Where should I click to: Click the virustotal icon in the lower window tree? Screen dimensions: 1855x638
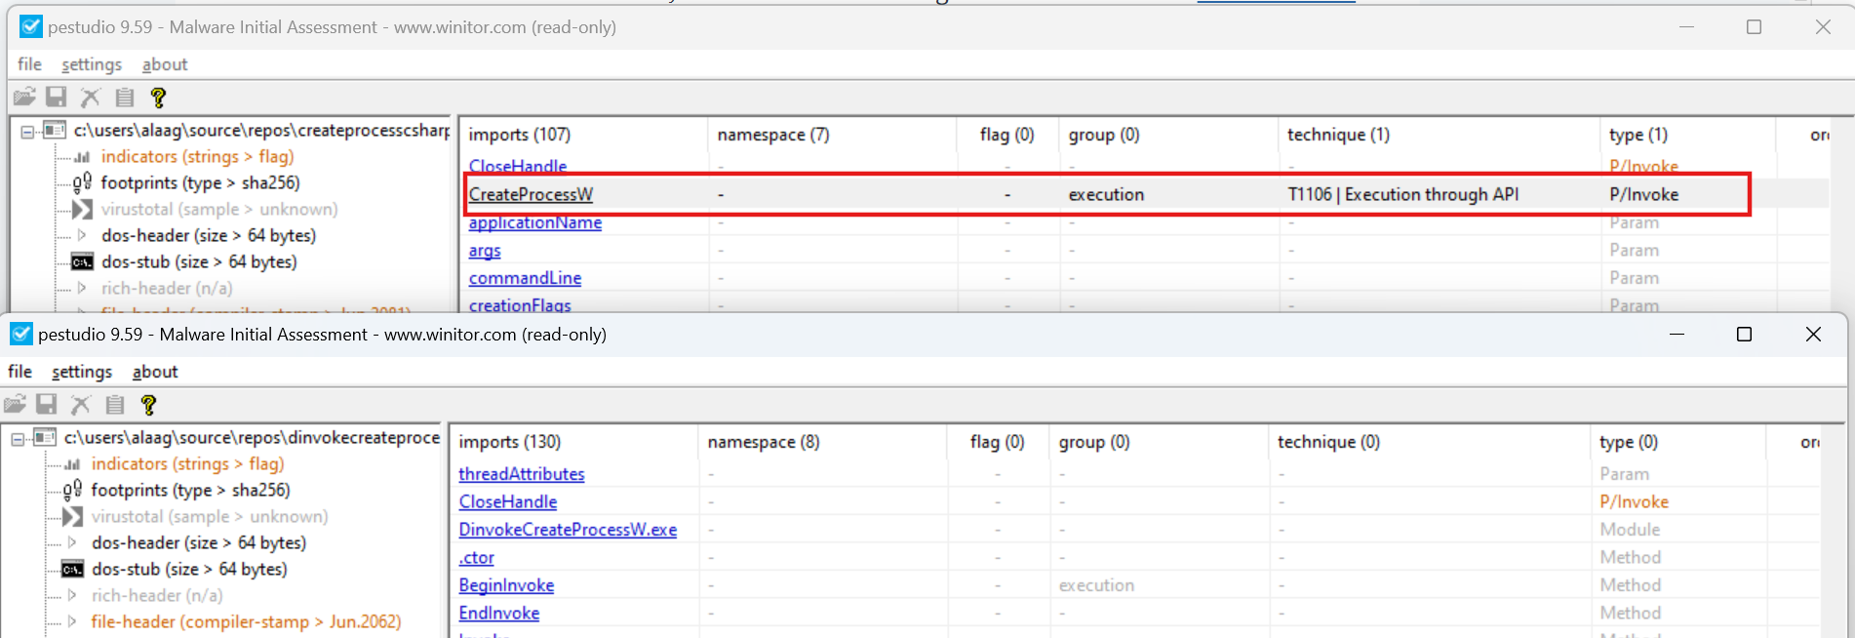(72, 517)
